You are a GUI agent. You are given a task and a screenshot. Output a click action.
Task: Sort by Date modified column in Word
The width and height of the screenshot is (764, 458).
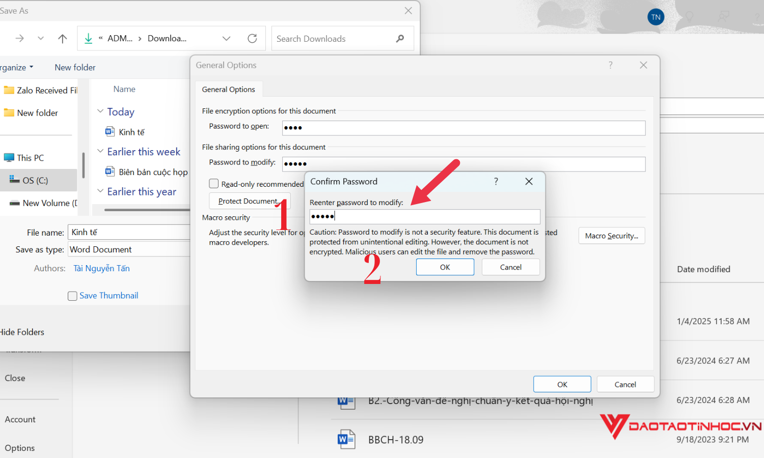point(703,269)
